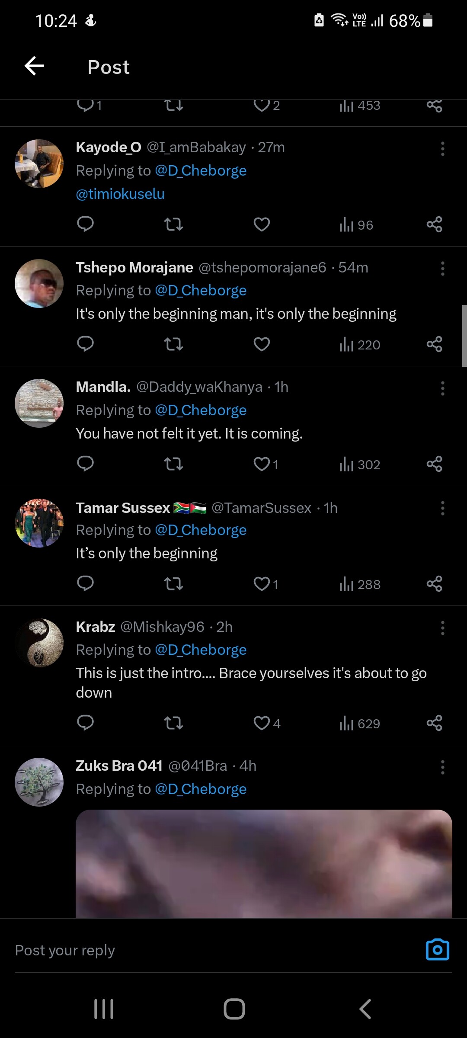Repost Kayode_O's reply
467x1038 pixels.
pos(173,224)
